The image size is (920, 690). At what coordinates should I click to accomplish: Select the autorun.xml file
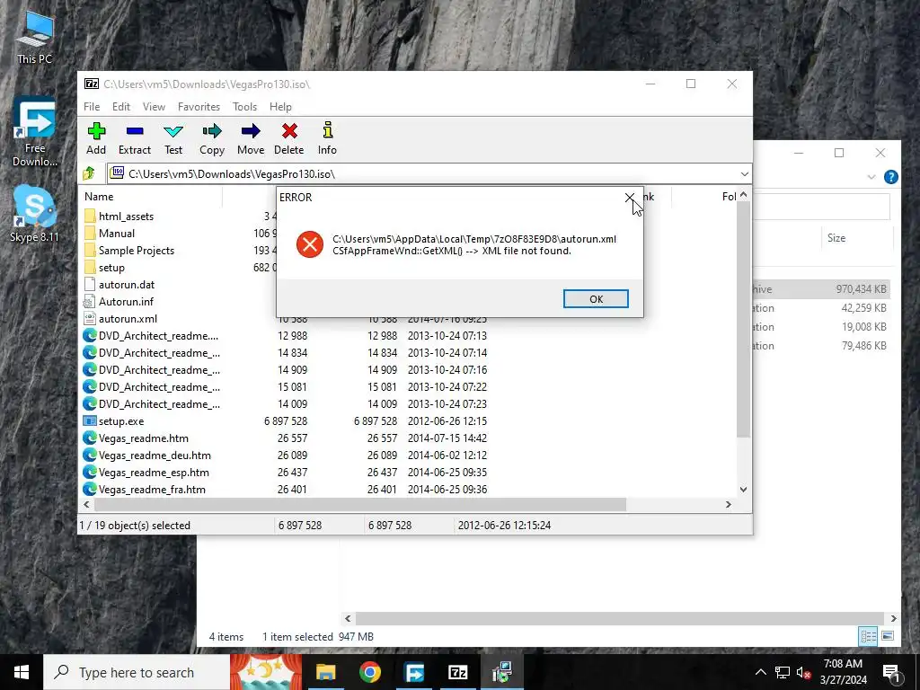point(128,319)
